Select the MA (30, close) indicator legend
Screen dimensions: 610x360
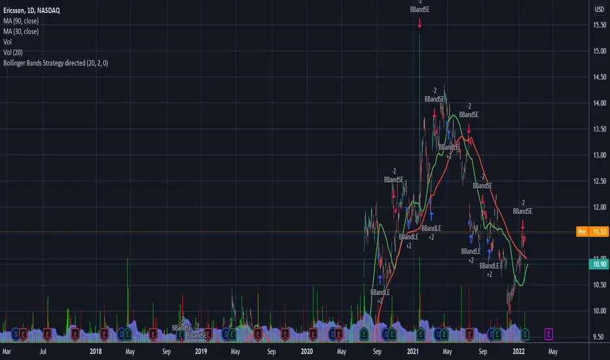click(21, 31)
